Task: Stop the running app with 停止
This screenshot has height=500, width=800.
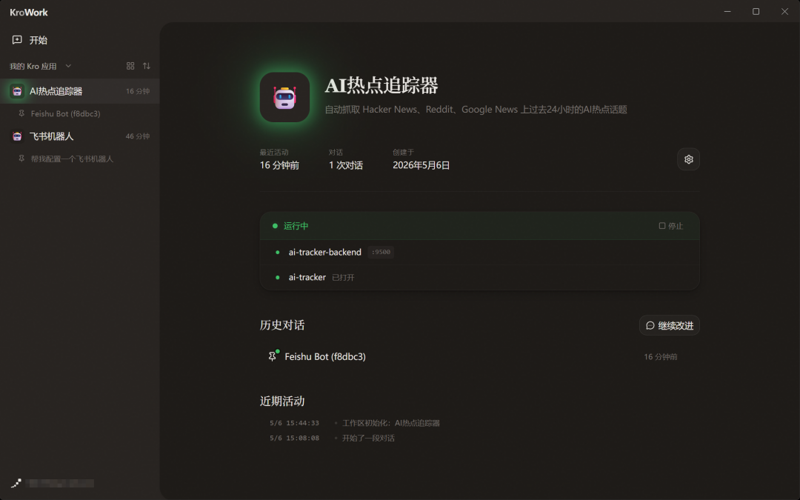Action: coord(670,225)
